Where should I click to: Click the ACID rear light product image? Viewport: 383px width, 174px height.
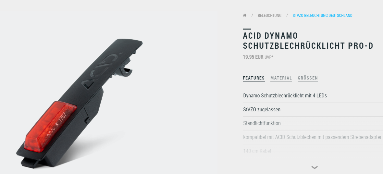(80, 103)
